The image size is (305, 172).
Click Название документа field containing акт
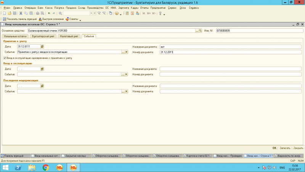tap(231, 47)
